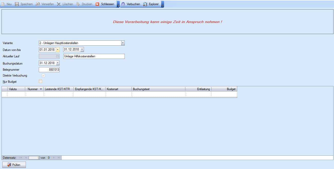
Task: Enable the Nur Budget checkbox
Action: pos(40,81)
